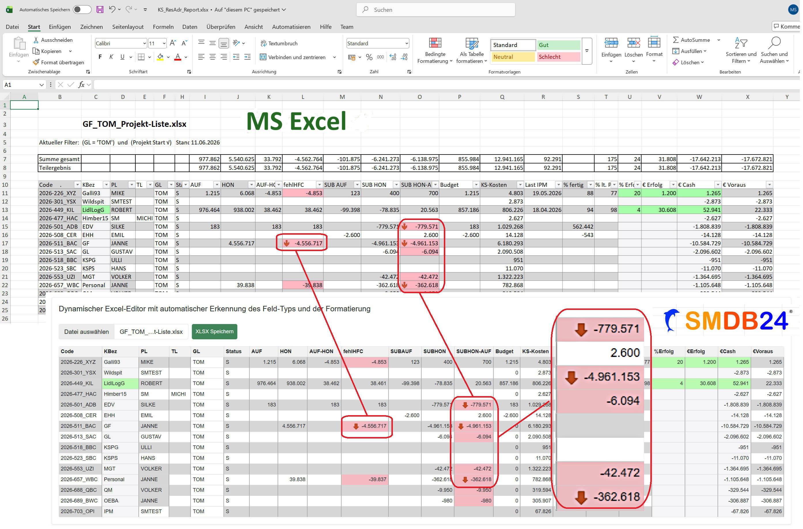
Task: Click the font color A swatch
Action: point(178,57)
